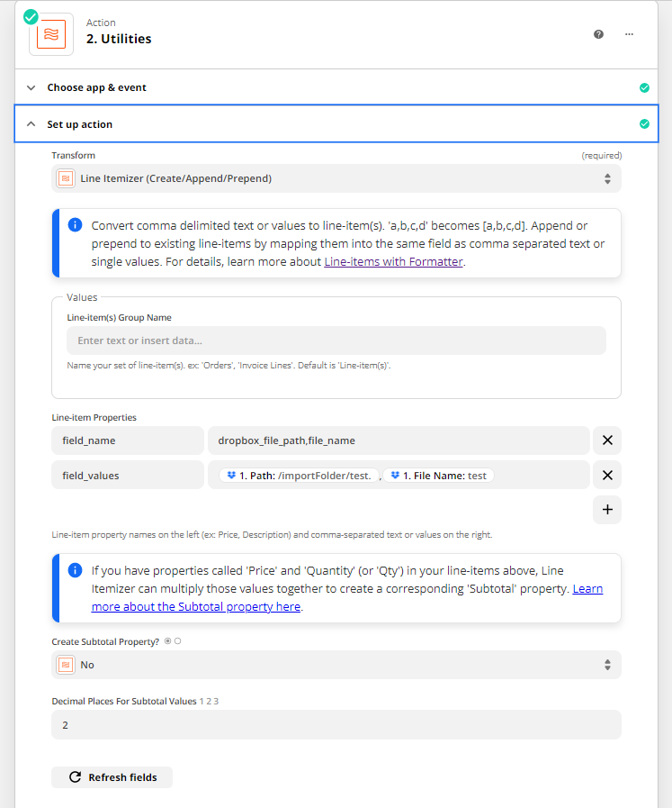
Task: Click the Refresh fields button
Action: tap(112, 777)
